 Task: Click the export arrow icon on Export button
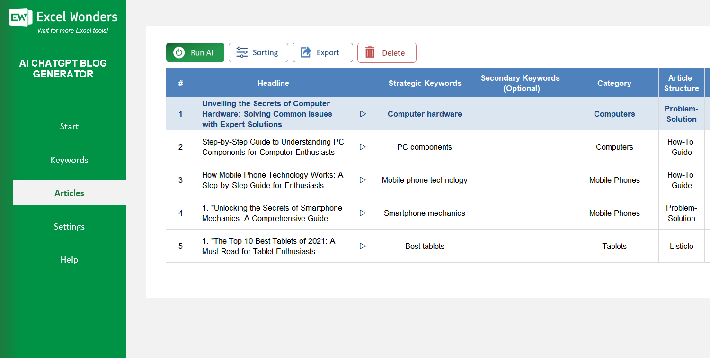click(306, 52)
